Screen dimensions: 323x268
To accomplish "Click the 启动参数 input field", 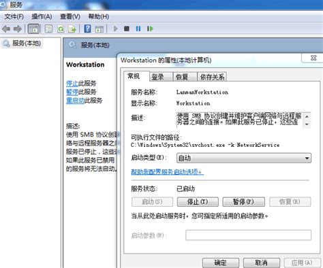I will (248, 235).
